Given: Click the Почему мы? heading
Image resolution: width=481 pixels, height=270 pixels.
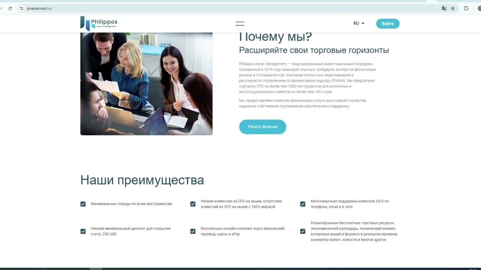Looking at the screenshot, I should pyautogui.click(x=275, y=37).
